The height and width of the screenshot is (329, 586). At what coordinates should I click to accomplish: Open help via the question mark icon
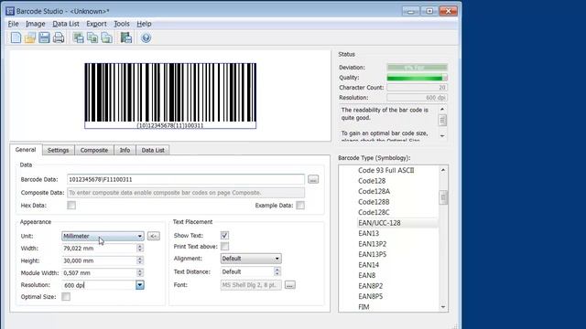click(146, 37)
